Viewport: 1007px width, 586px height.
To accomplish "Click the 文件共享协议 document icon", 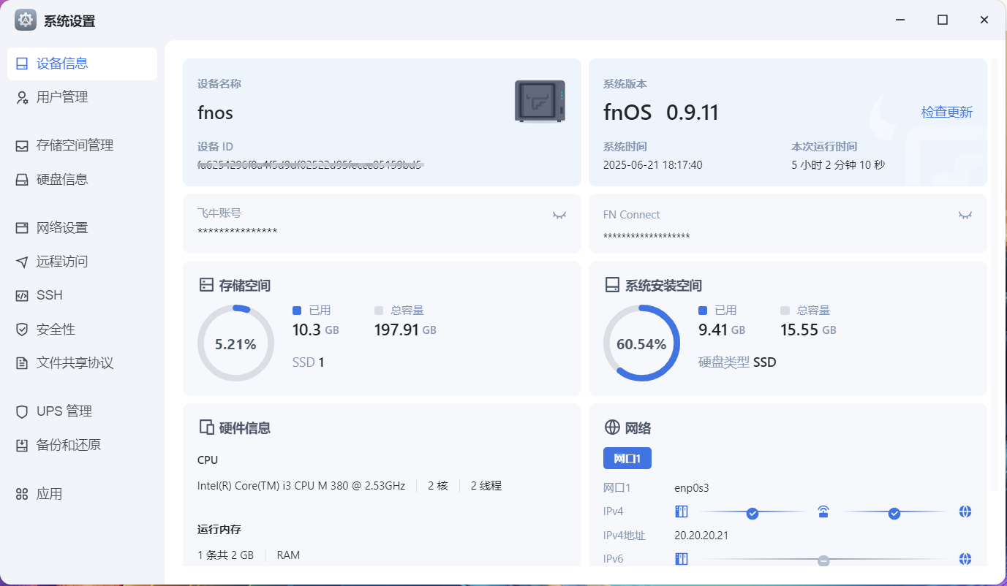I will pyautogui.click(x=22, y=363).
